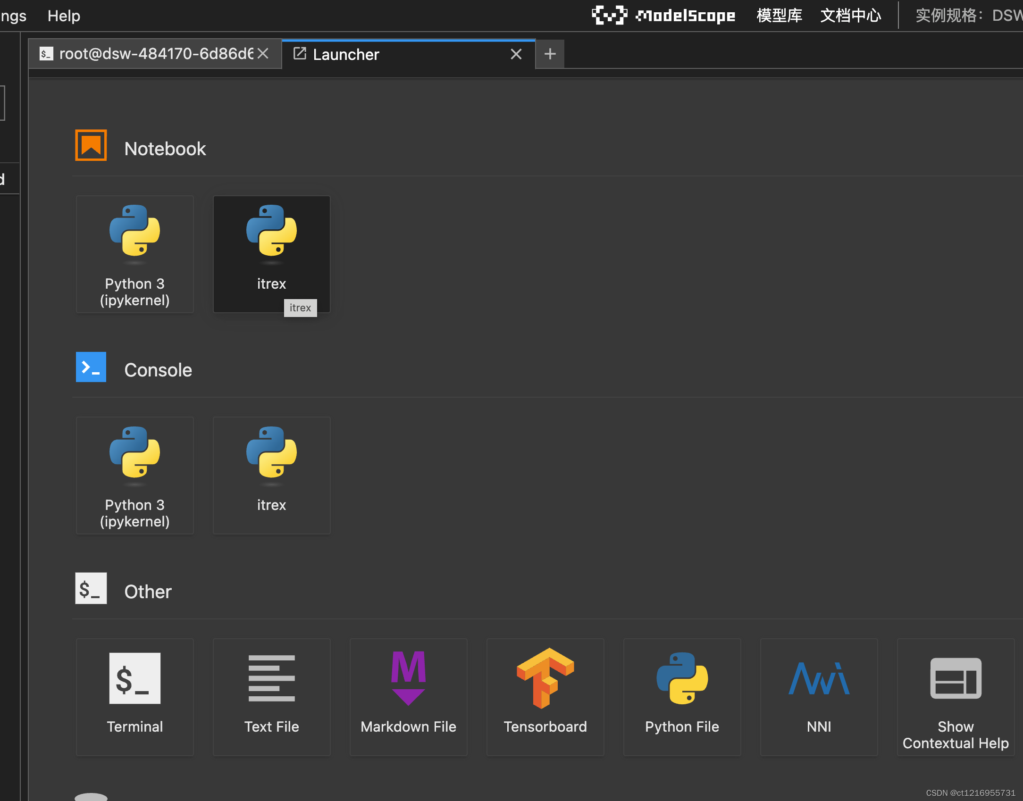This screenshot has height=801, width=1023.
Task: Open NNI launcher
Action: 819,697
